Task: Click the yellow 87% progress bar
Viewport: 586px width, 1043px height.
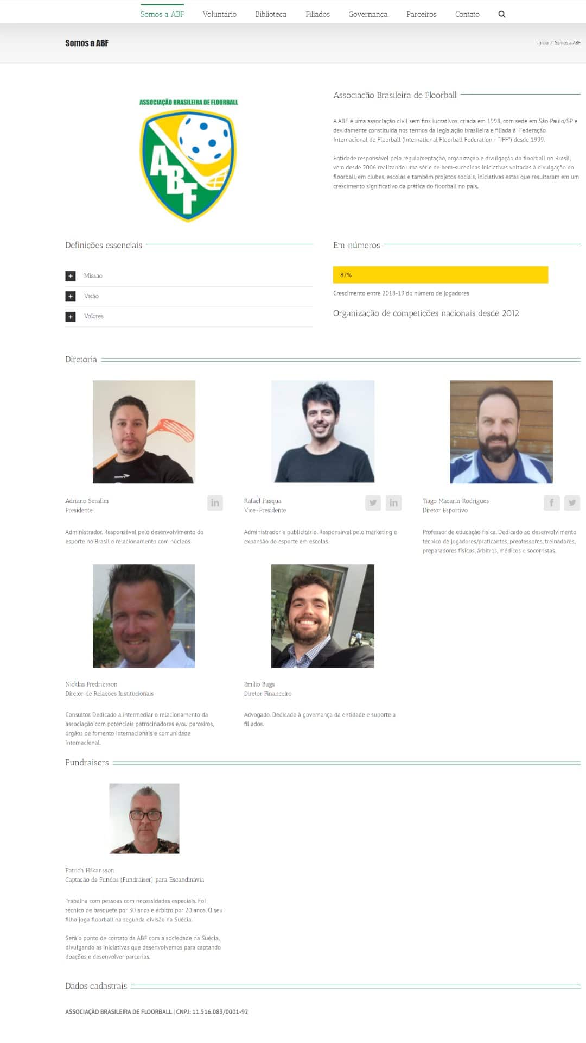Action: (x=441, y=275)
